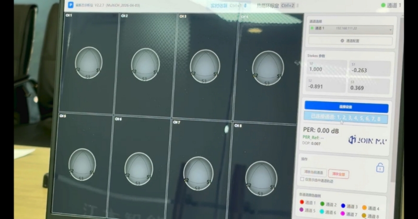The image size is (418, 219).
Task: Click the blue 连接设备 button
Action: [x=346, y=107]
